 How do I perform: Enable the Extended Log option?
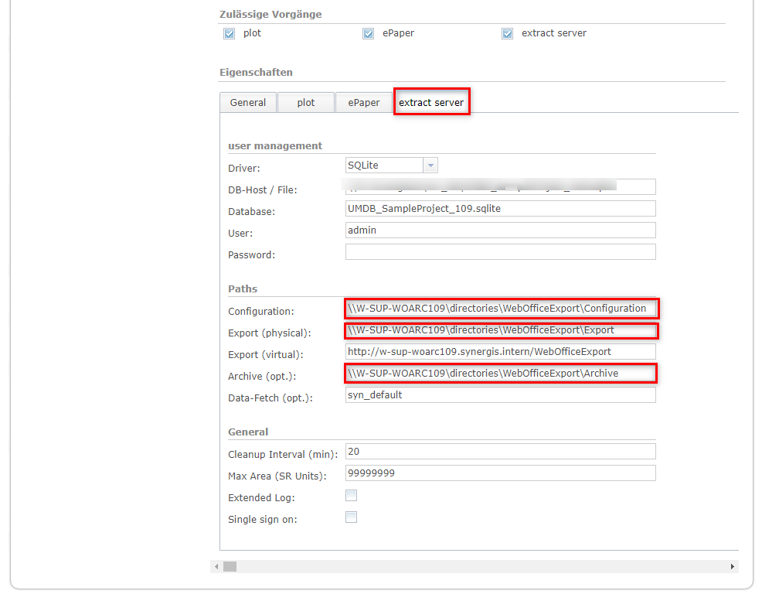(x=351, y=495)
